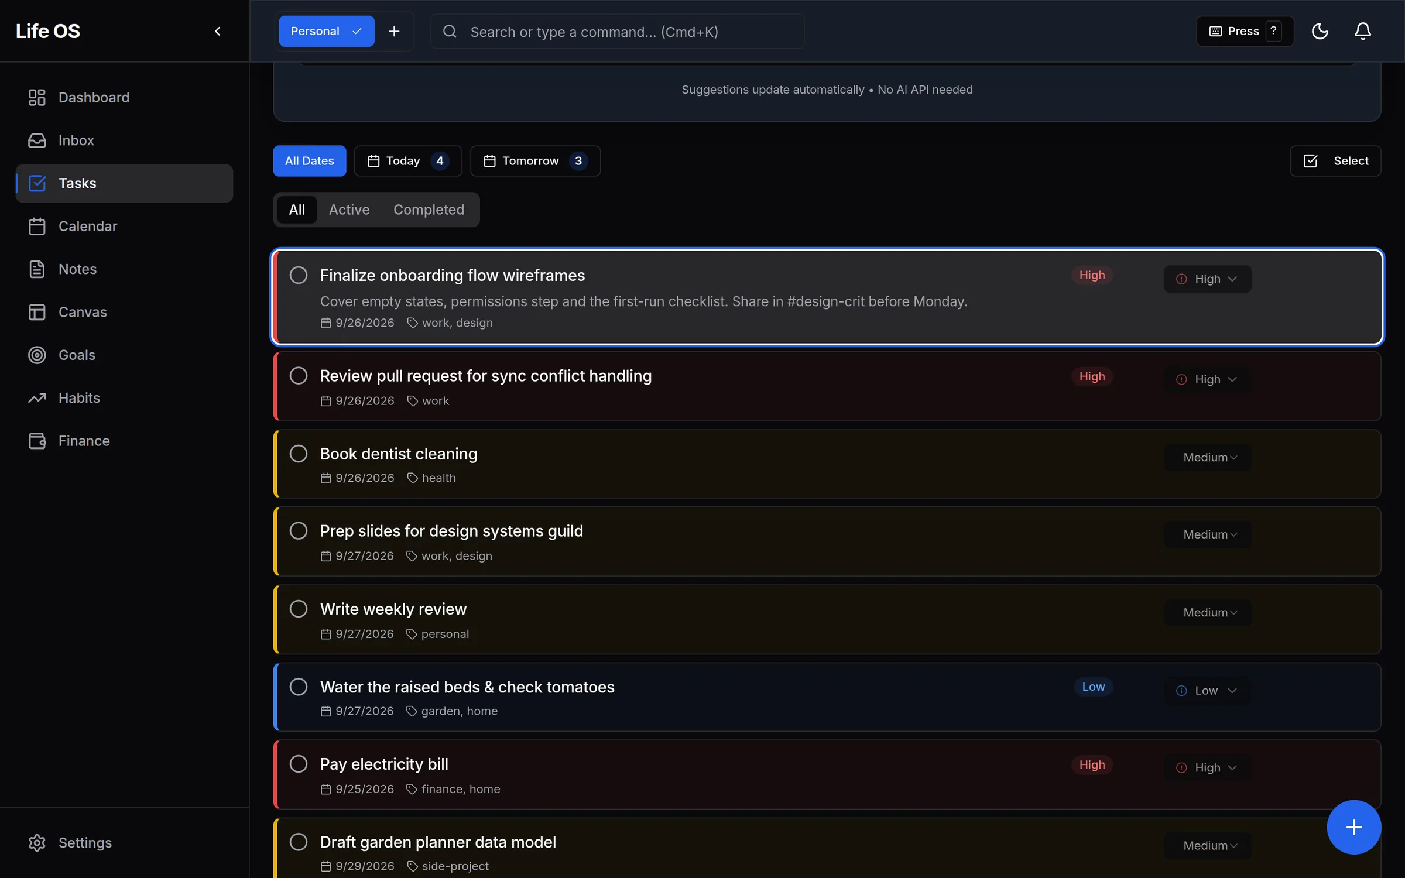Click the blue floating add task button
The width and height of the screenshot is (1405, 878).
[1353, 827]
